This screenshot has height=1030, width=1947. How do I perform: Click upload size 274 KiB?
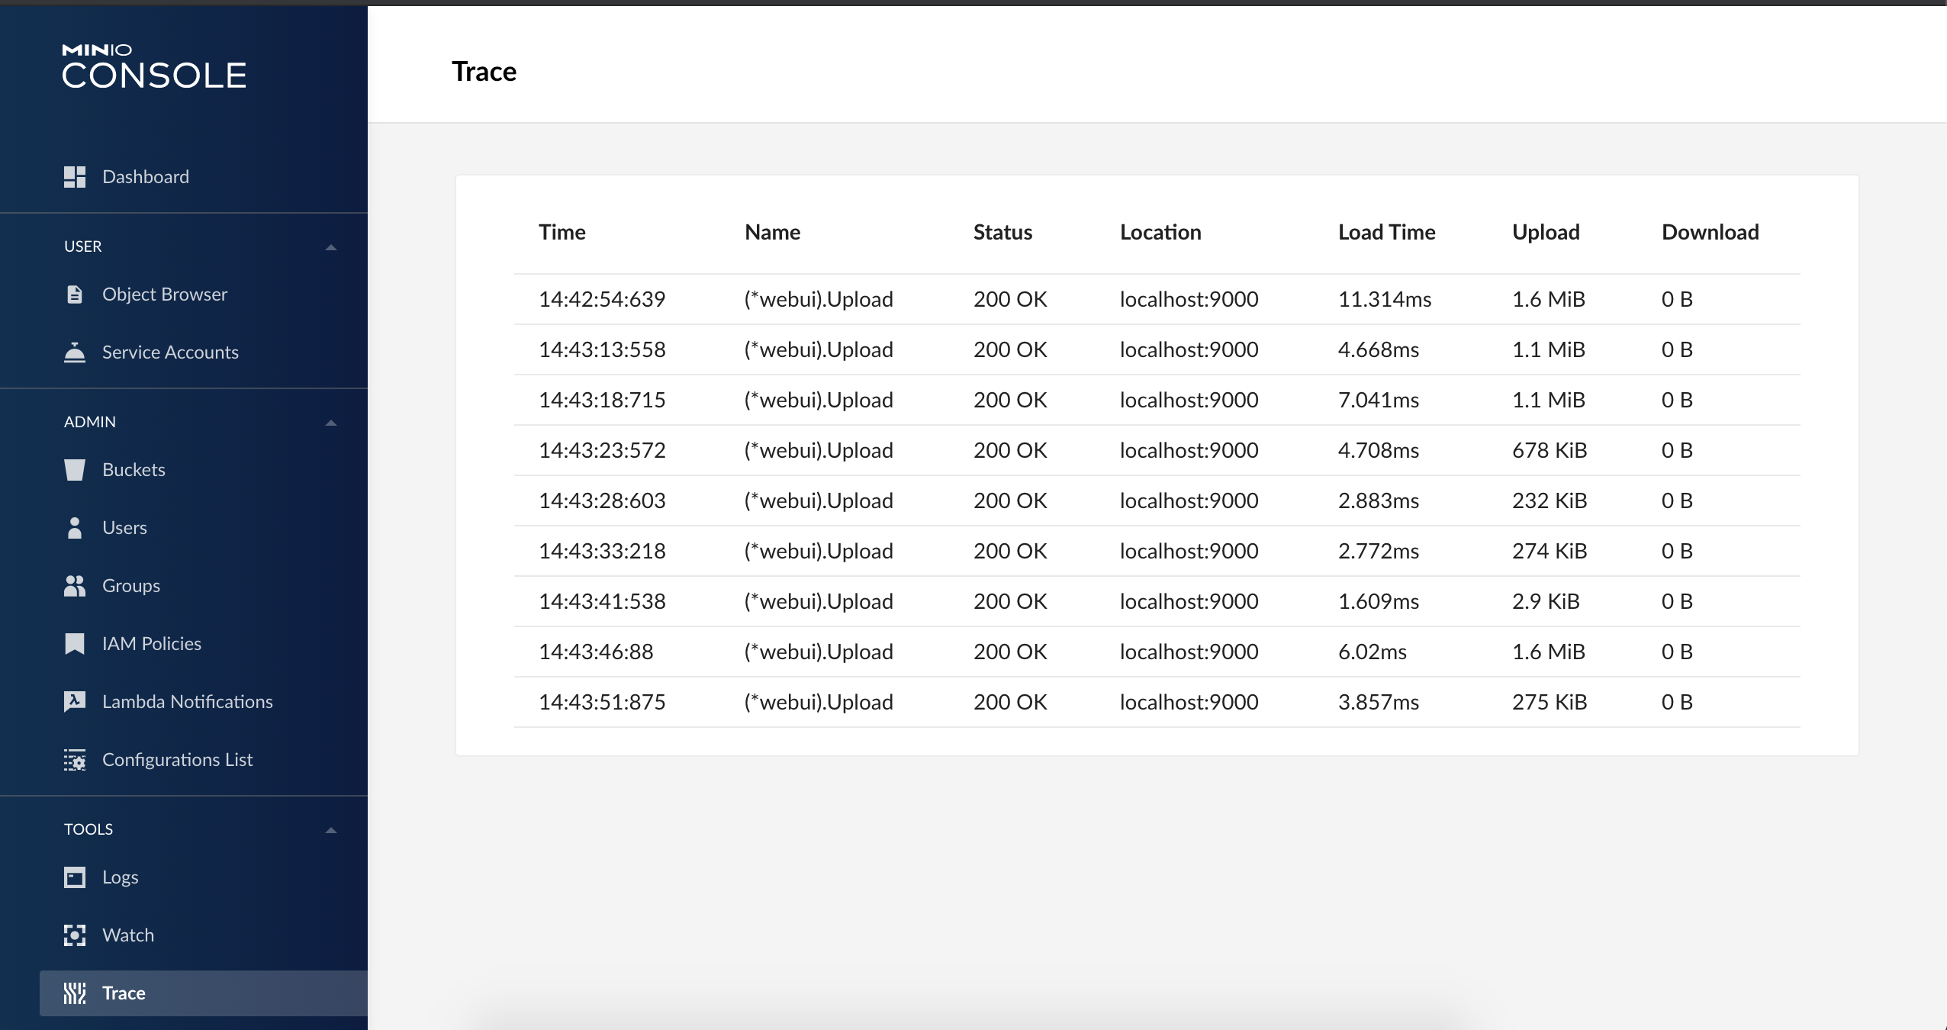pos(1550,551)
